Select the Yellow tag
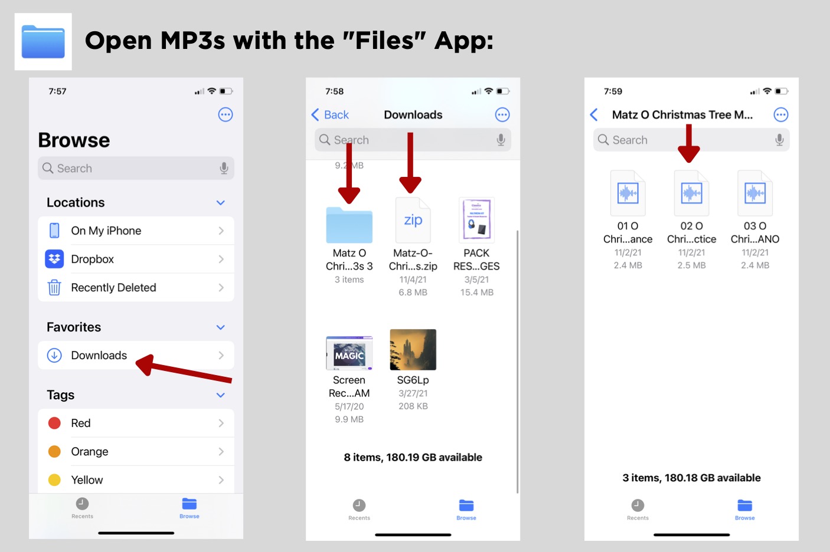This screenshot has width=830, height=552. click(87, 479)
